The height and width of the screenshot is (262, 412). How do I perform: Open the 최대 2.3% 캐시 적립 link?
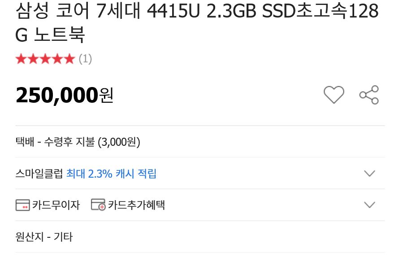tap(111, 174)
